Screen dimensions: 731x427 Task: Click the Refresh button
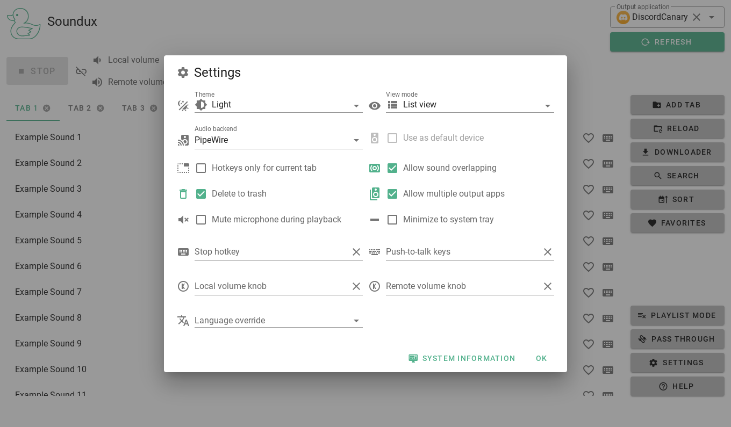click(667, 42)
